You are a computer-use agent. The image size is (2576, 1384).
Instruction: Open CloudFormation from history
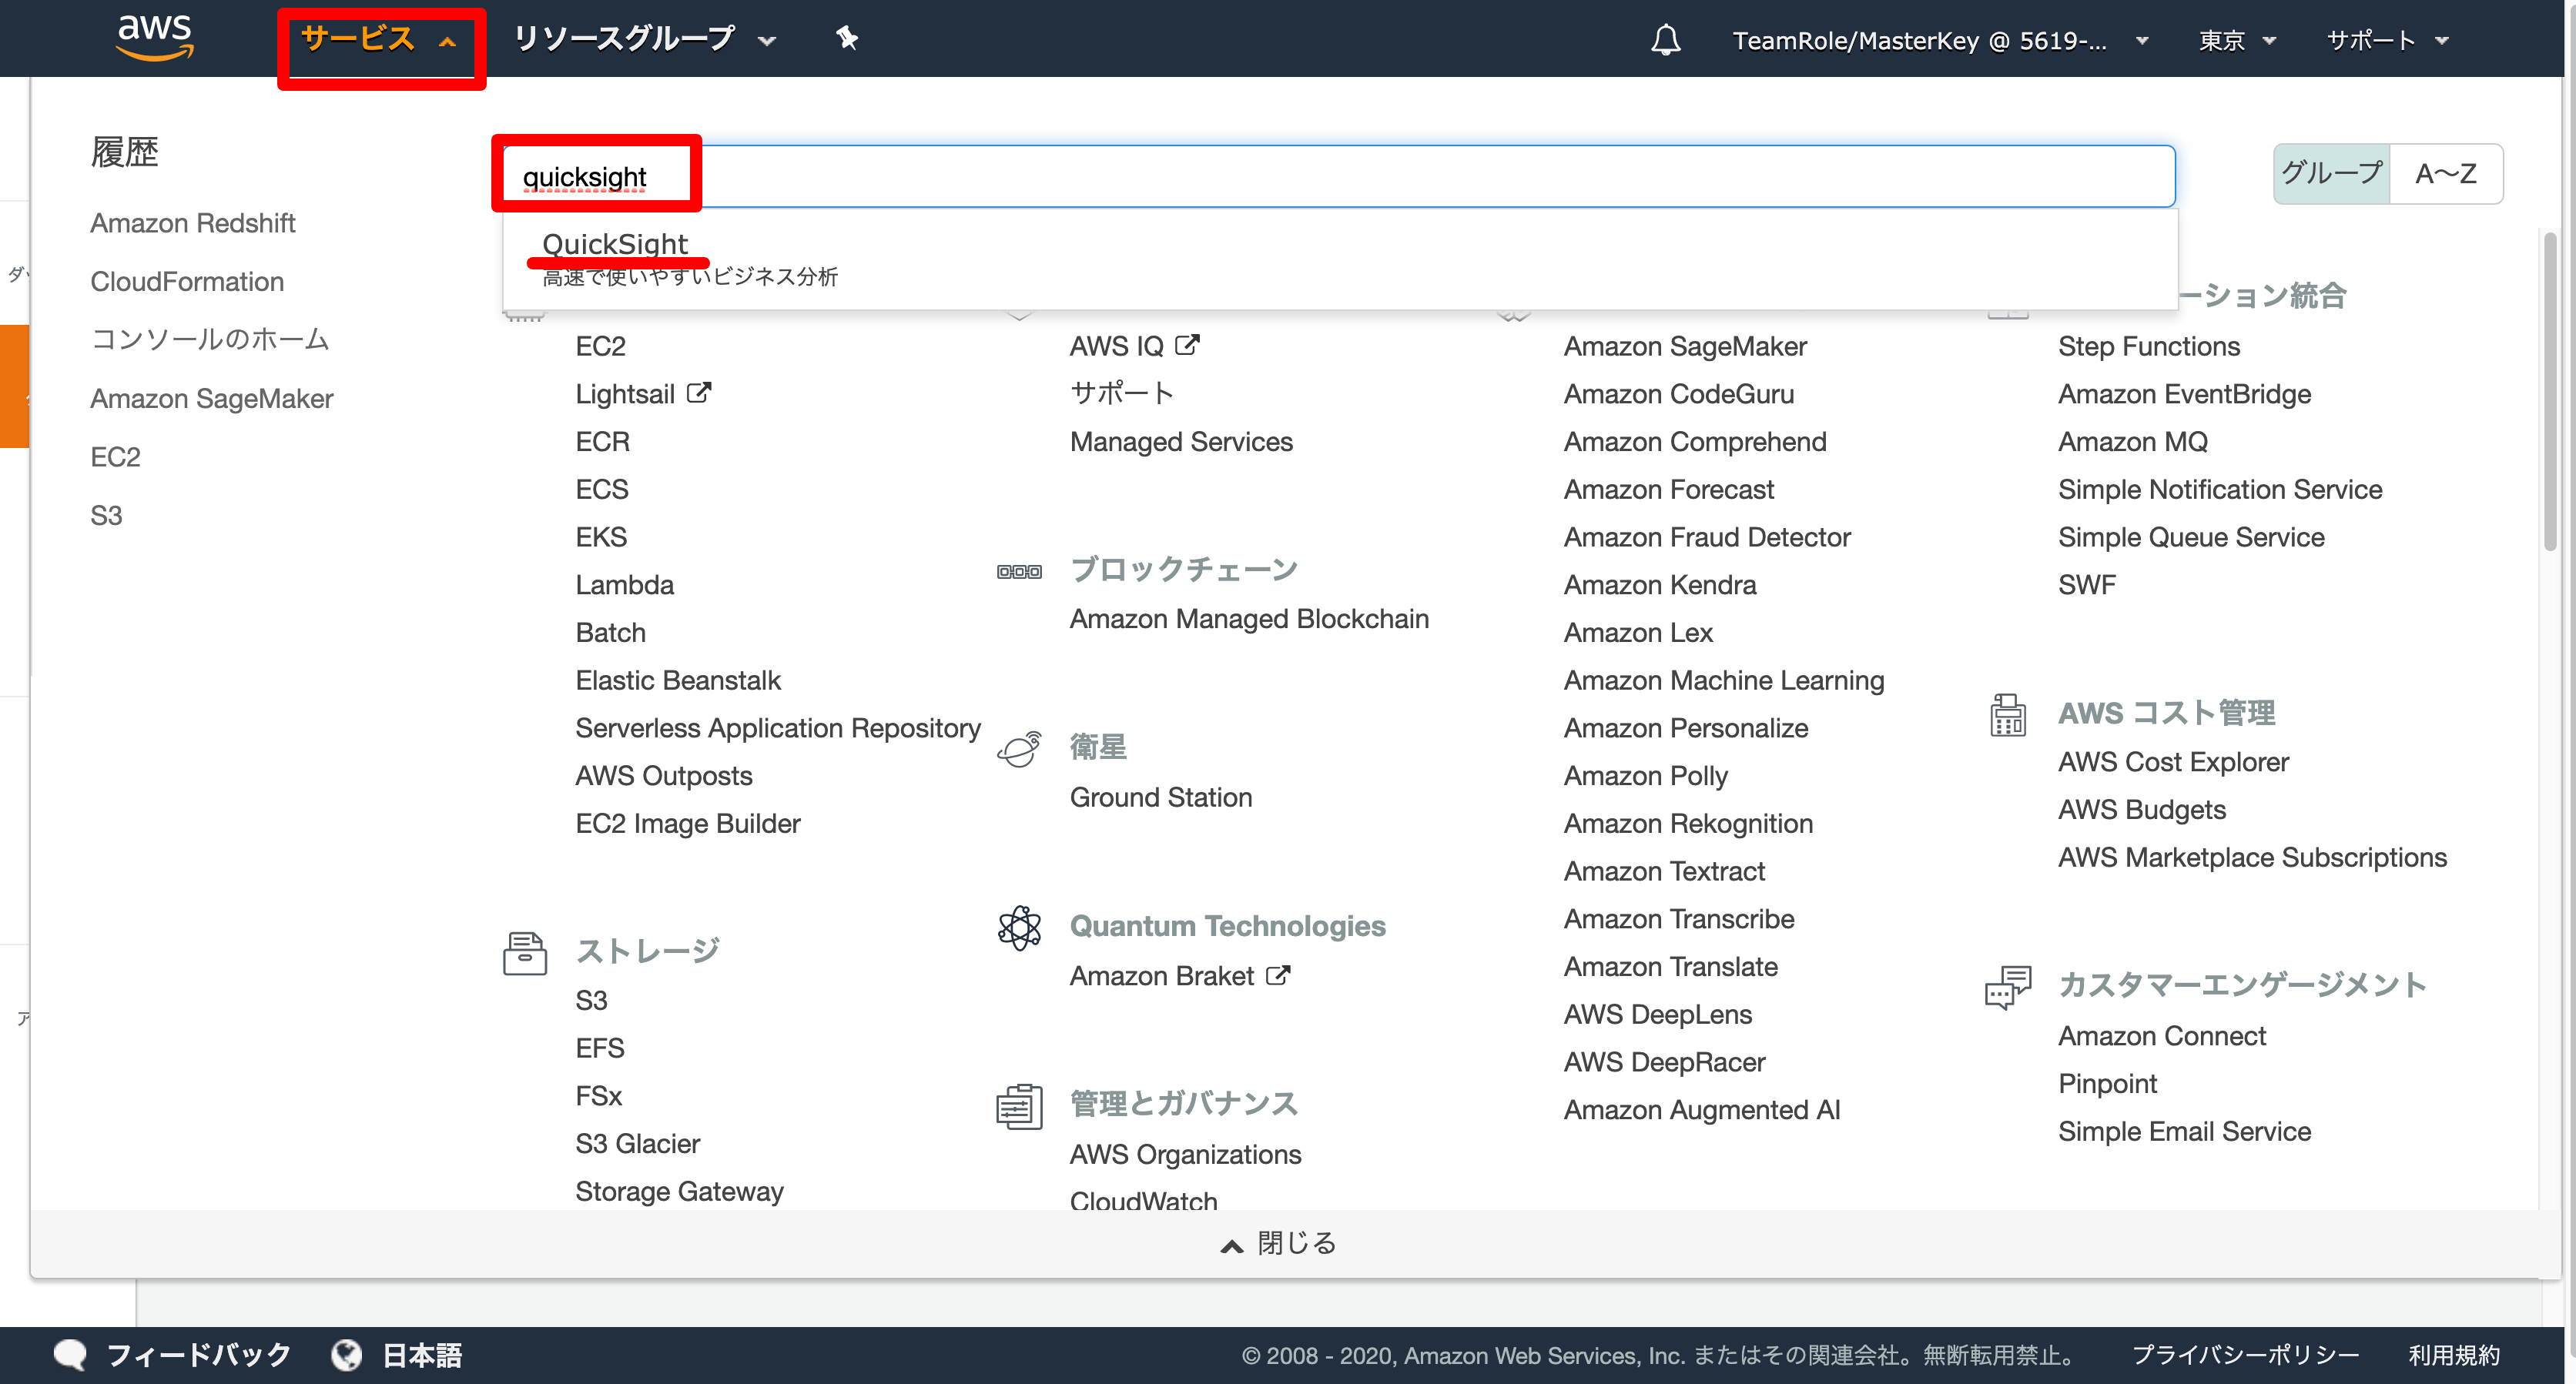pos(187,282)
